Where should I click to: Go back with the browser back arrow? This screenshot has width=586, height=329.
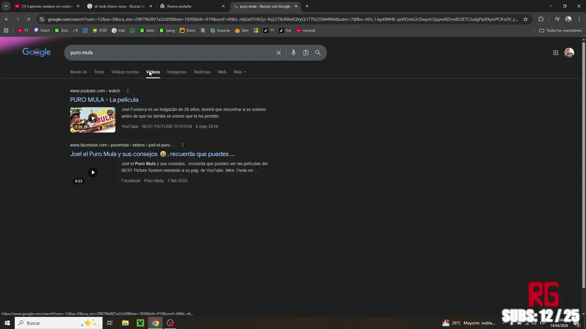pyautogui.click(x=6, y=19)
